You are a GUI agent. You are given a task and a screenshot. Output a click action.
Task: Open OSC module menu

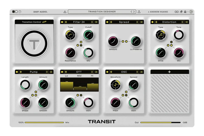(x=137, y=72)
